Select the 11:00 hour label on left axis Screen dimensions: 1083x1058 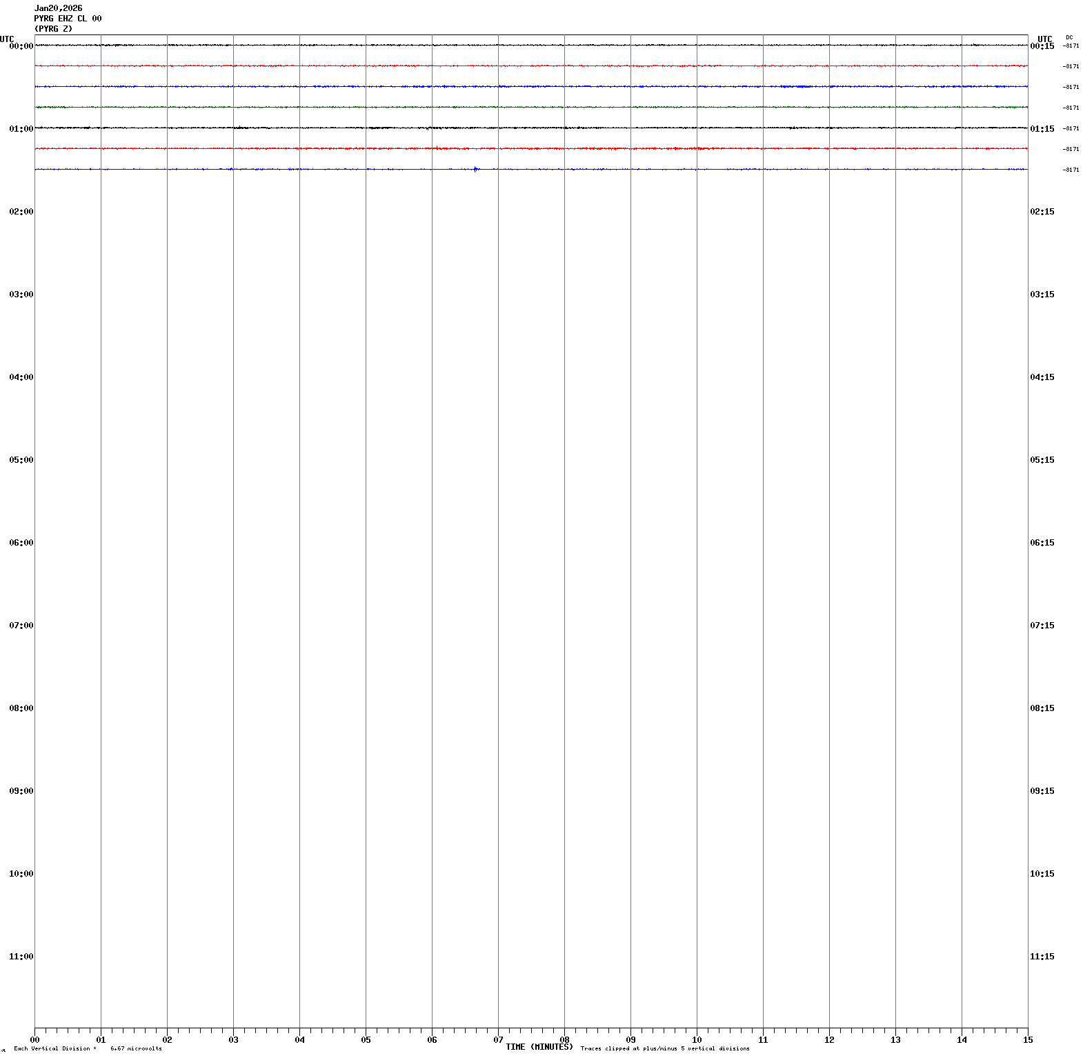(21, 957)
